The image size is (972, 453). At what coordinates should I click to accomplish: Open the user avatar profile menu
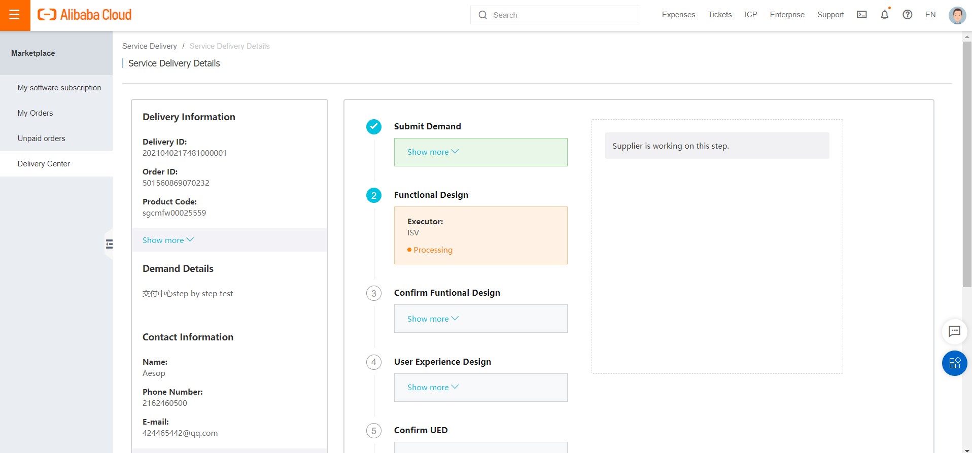pos(957,15)
